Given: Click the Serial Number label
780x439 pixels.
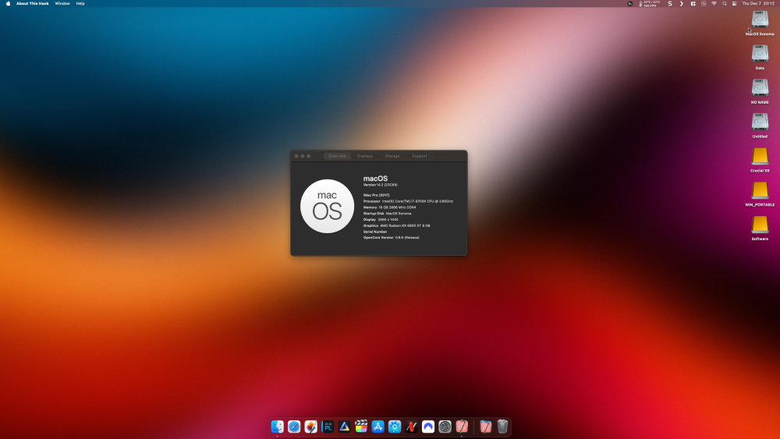Looking at the screenshot, I should (375, 232).
